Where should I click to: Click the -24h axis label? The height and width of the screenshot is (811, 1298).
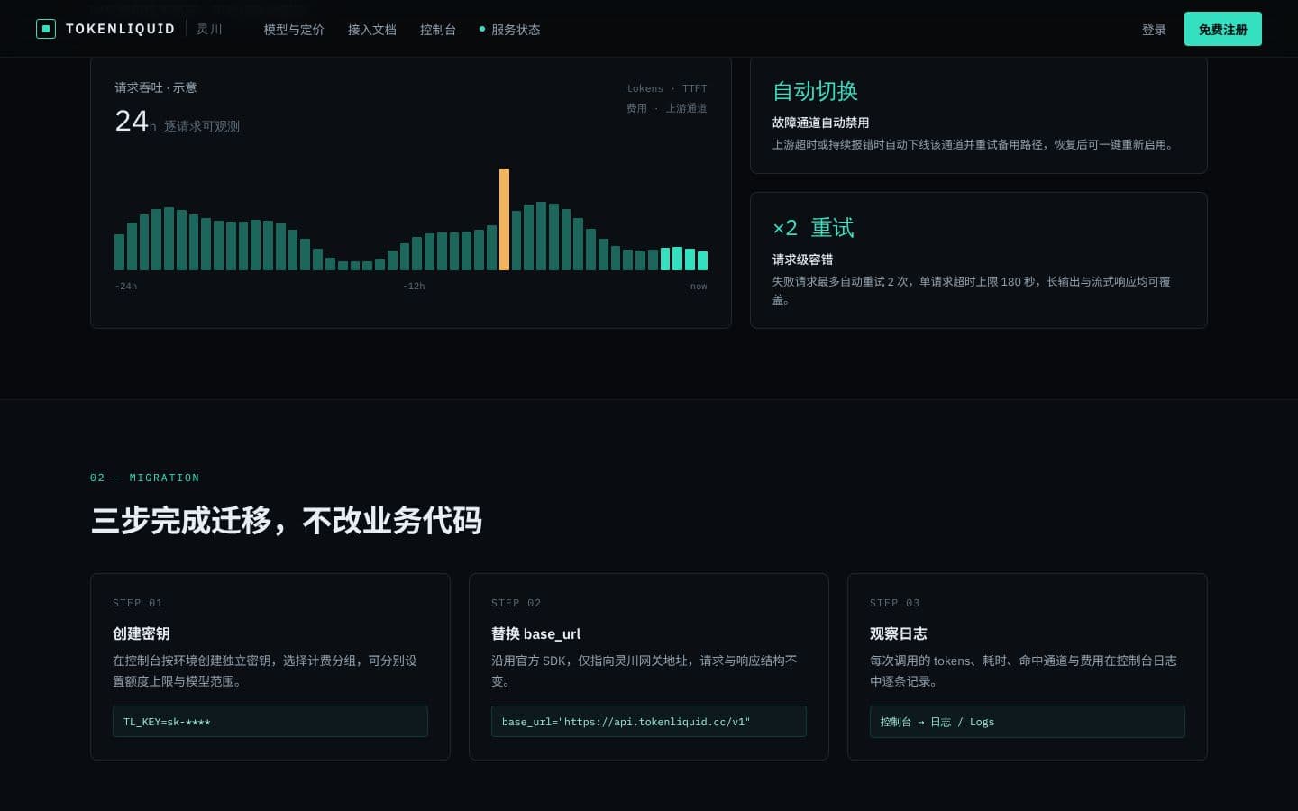pyautogui.click(x=126, y=287)
